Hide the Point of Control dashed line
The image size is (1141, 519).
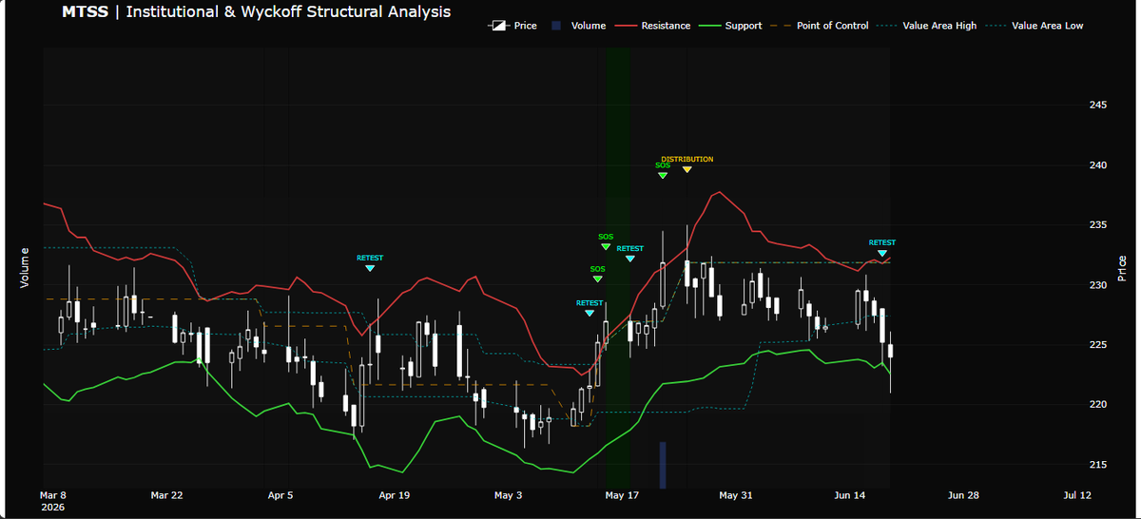(x=820, y=26)
